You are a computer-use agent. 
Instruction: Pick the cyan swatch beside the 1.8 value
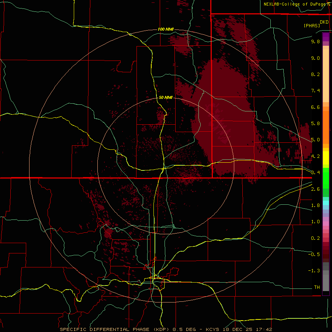pyautogui.click(x=326, y=203)
